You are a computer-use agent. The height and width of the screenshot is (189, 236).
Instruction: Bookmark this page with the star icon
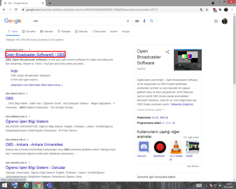pyautogui.click(x=207, y=10)
